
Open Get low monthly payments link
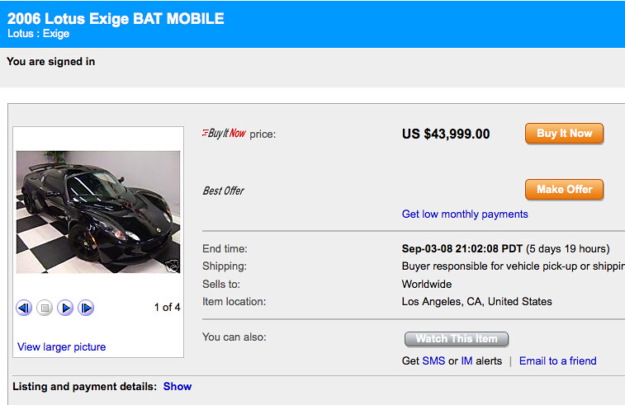(x=465, y=214)
